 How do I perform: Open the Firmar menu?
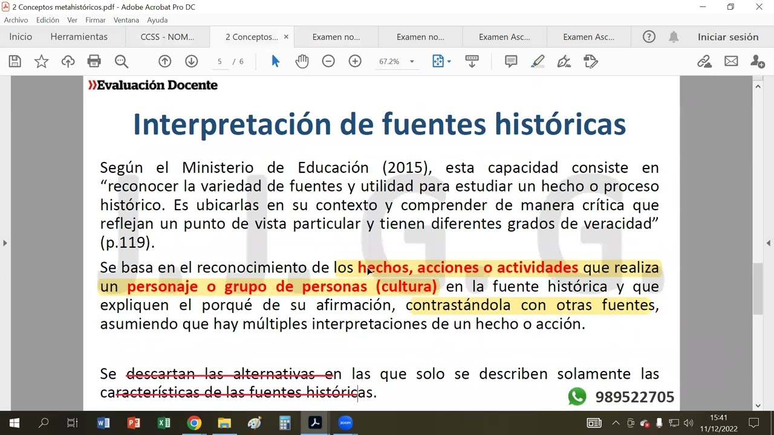(x=96, y=20)
